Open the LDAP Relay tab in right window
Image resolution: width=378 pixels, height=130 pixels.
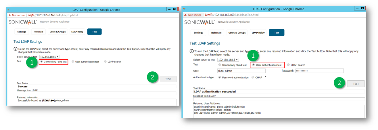tap(258, 33)
